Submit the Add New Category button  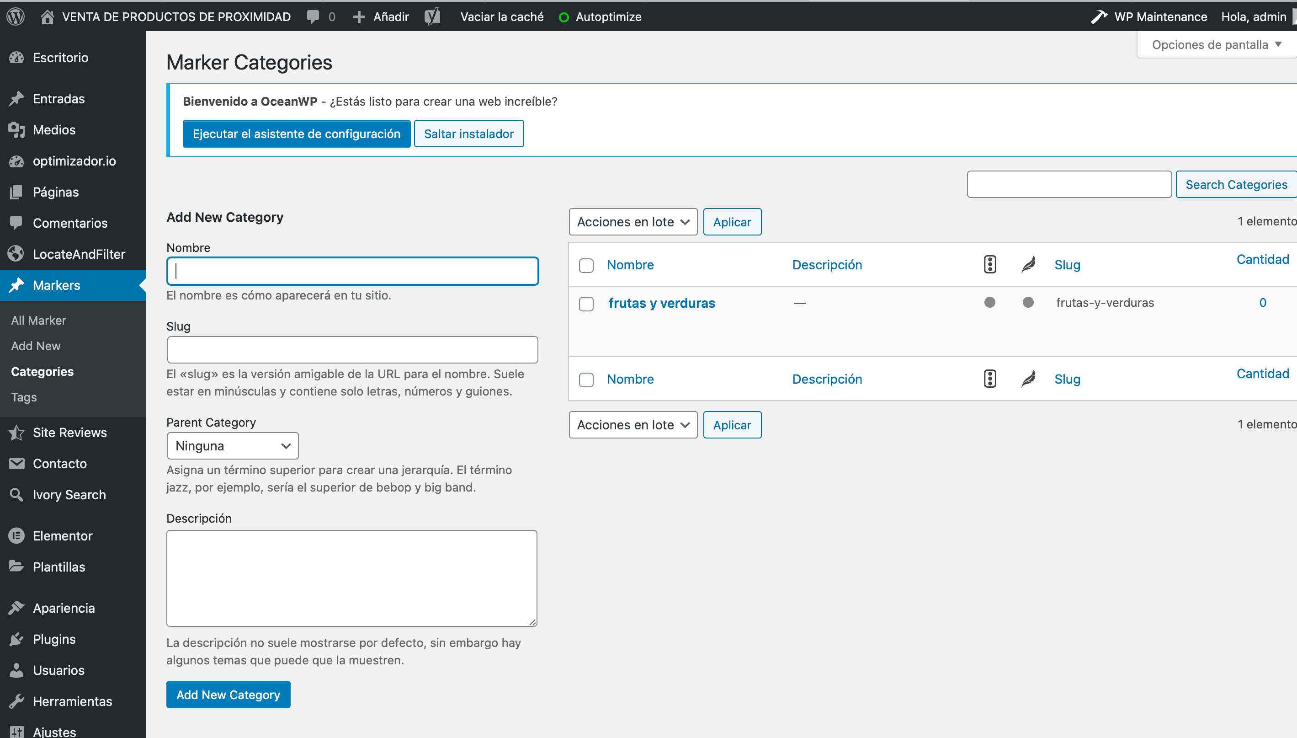228,695
